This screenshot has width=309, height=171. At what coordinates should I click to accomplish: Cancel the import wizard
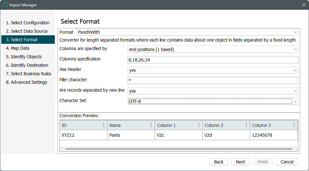click(x=287, y=162)
